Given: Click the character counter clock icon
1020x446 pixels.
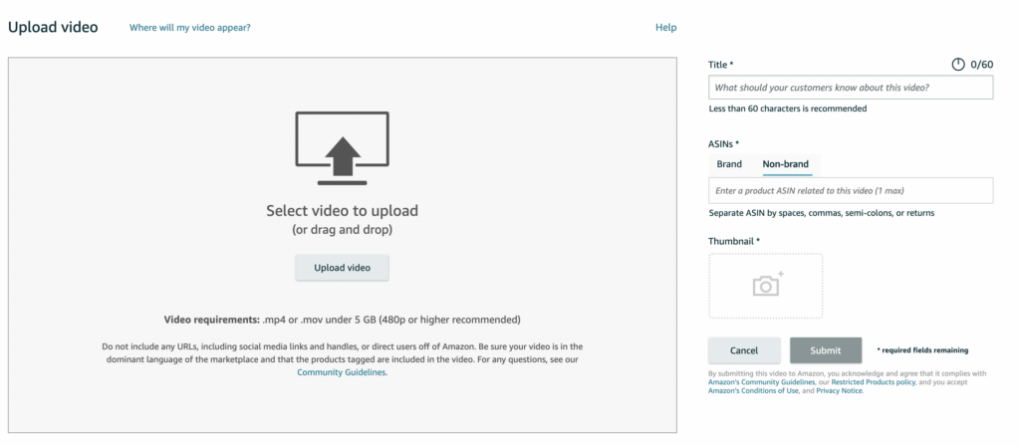Looking at the screenshot, I should click(x=958, y=65).
